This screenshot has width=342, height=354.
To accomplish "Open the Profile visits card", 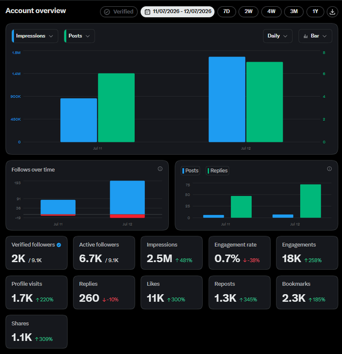I will 36,293.
